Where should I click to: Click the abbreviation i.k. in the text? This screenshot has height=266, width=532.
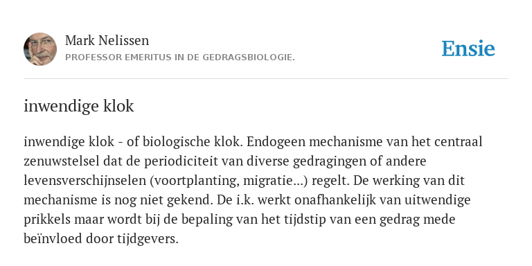tap(245, 200)
